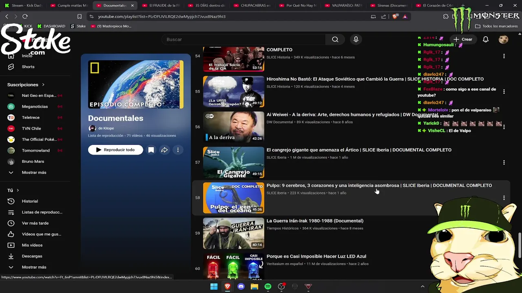This screenshot has height=293, width=522.
Task: Click the browser address bar URL
Action: pyautogui.click(x=161, y=17)
